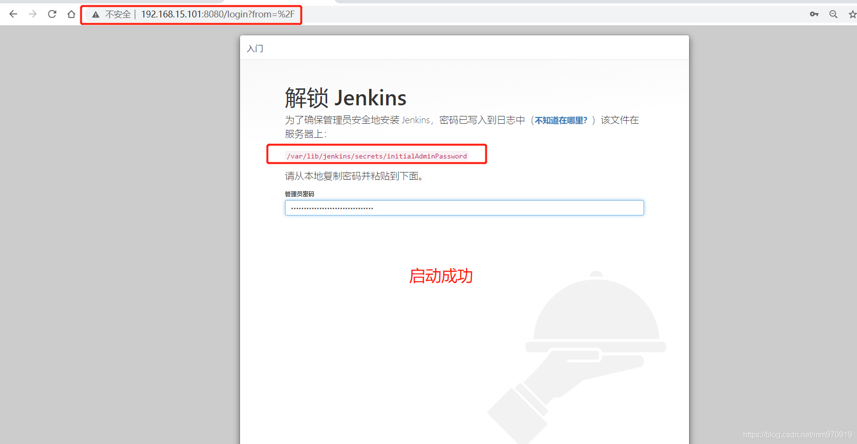Open the saved passwords key icon

[814, 14]
